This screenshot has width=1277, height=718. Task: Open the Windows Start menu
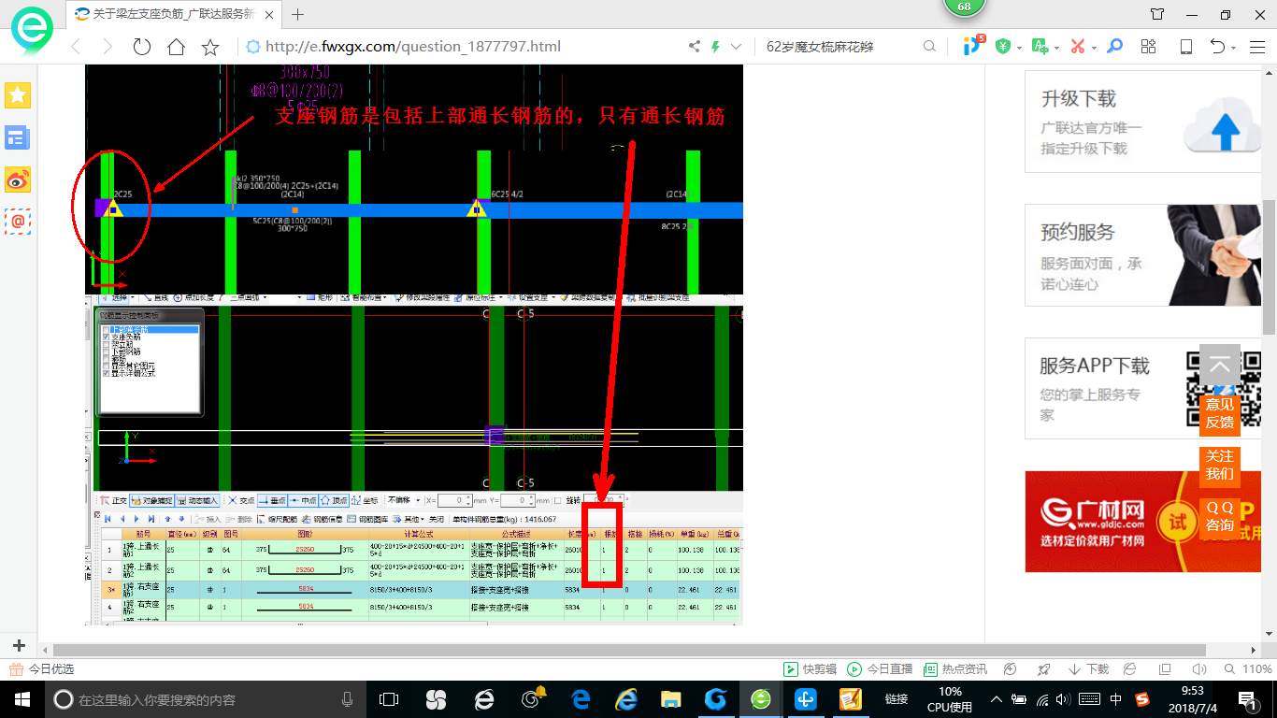pyautogui.click(x=22, y=698)
